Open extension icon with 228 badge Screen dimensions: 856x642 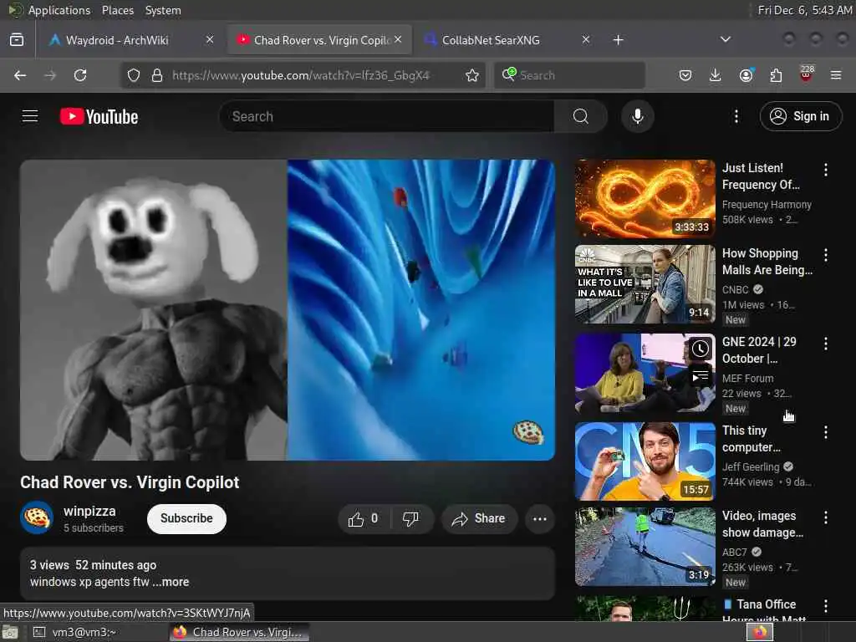tap(807, 74)
